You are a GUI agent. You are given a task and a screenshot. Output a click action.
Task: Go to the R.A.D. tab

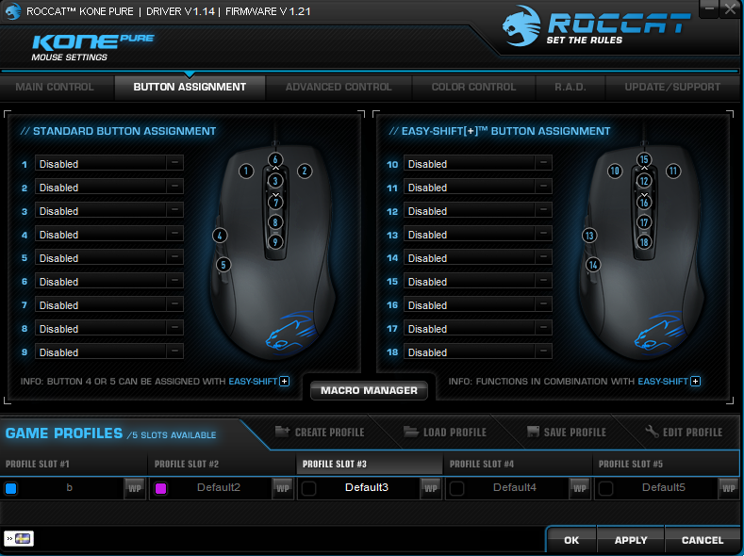coord(570,88)
